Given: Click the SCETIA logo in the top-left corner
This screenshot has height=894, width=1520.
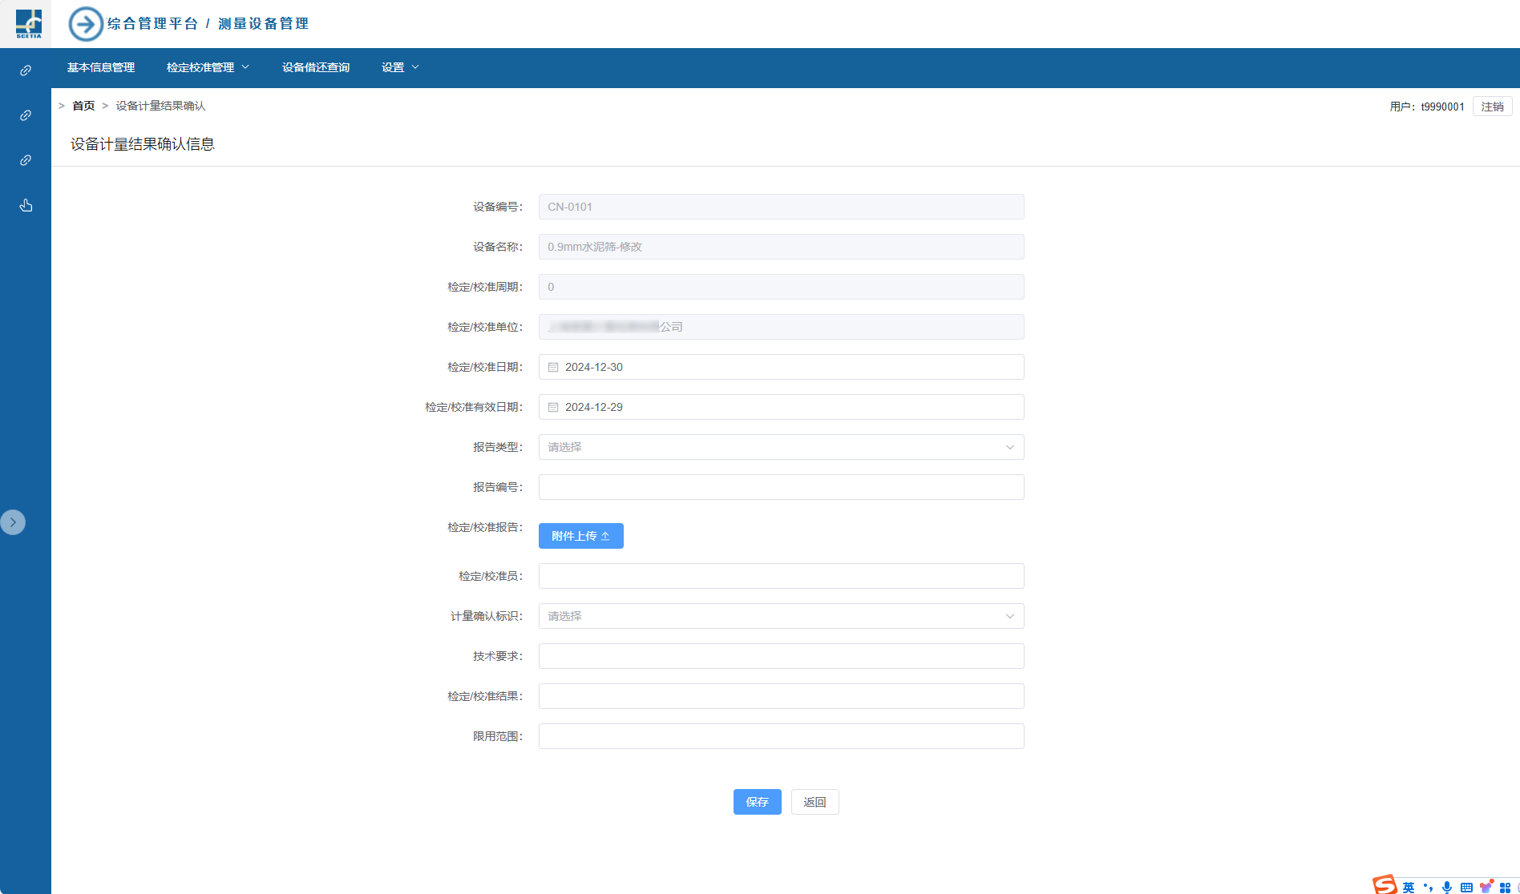Looking at the screenshot, I should tap(28, 23).
